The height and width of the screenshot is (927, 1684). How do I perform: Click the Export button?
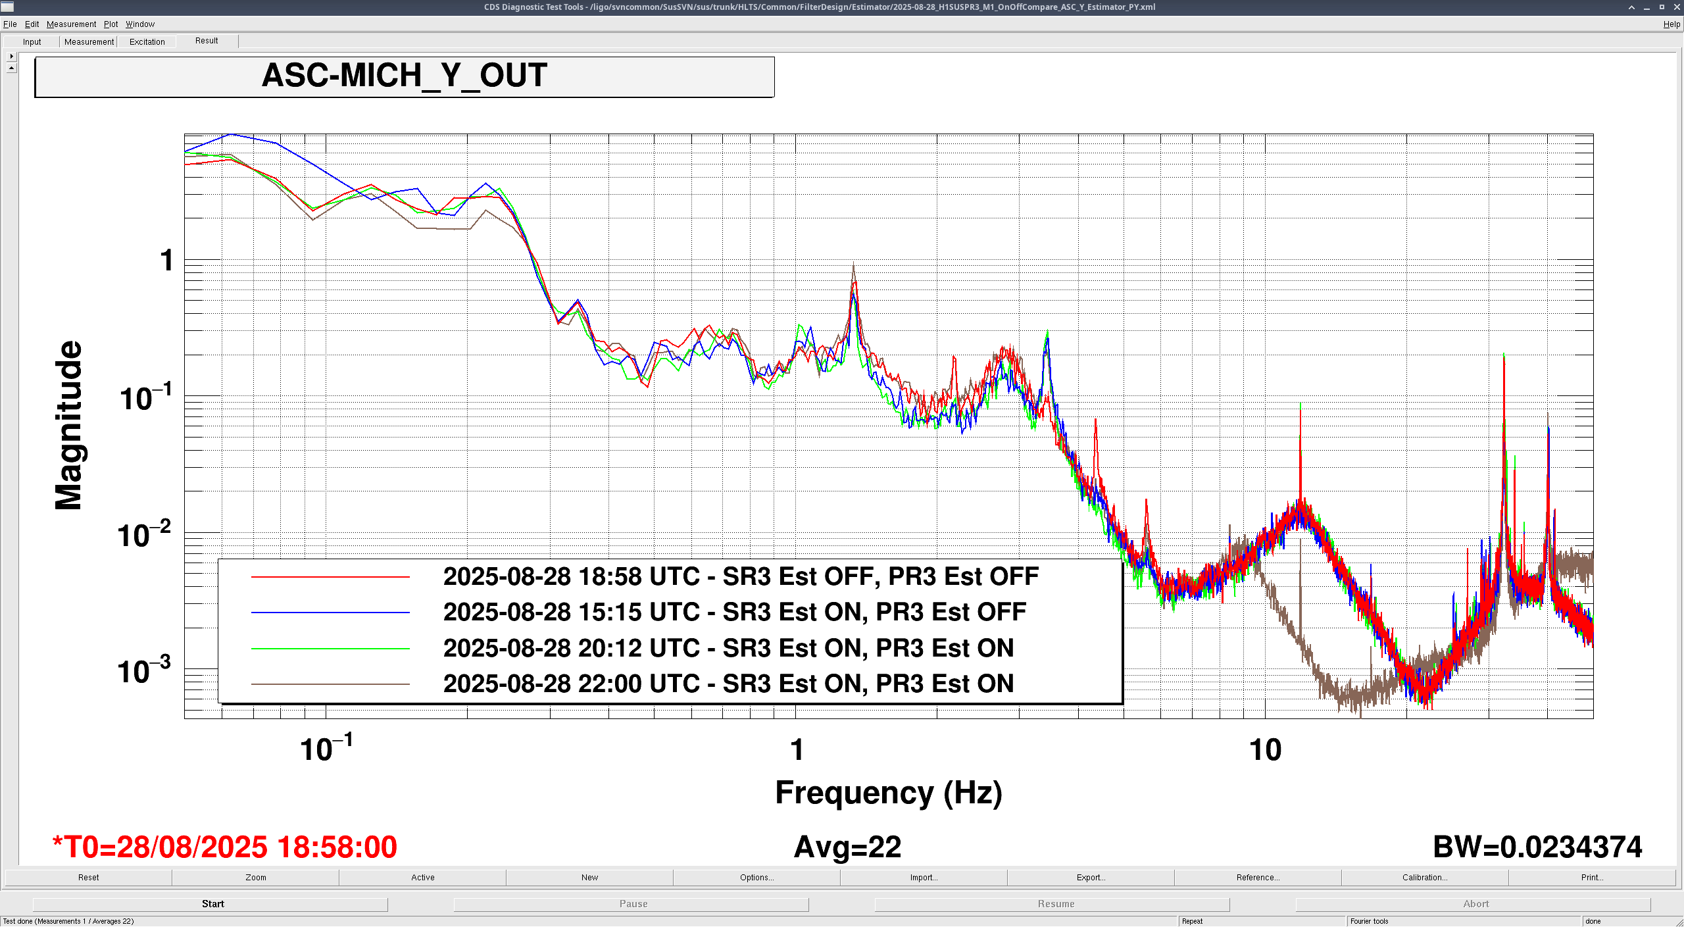[x=1091, y=877]
